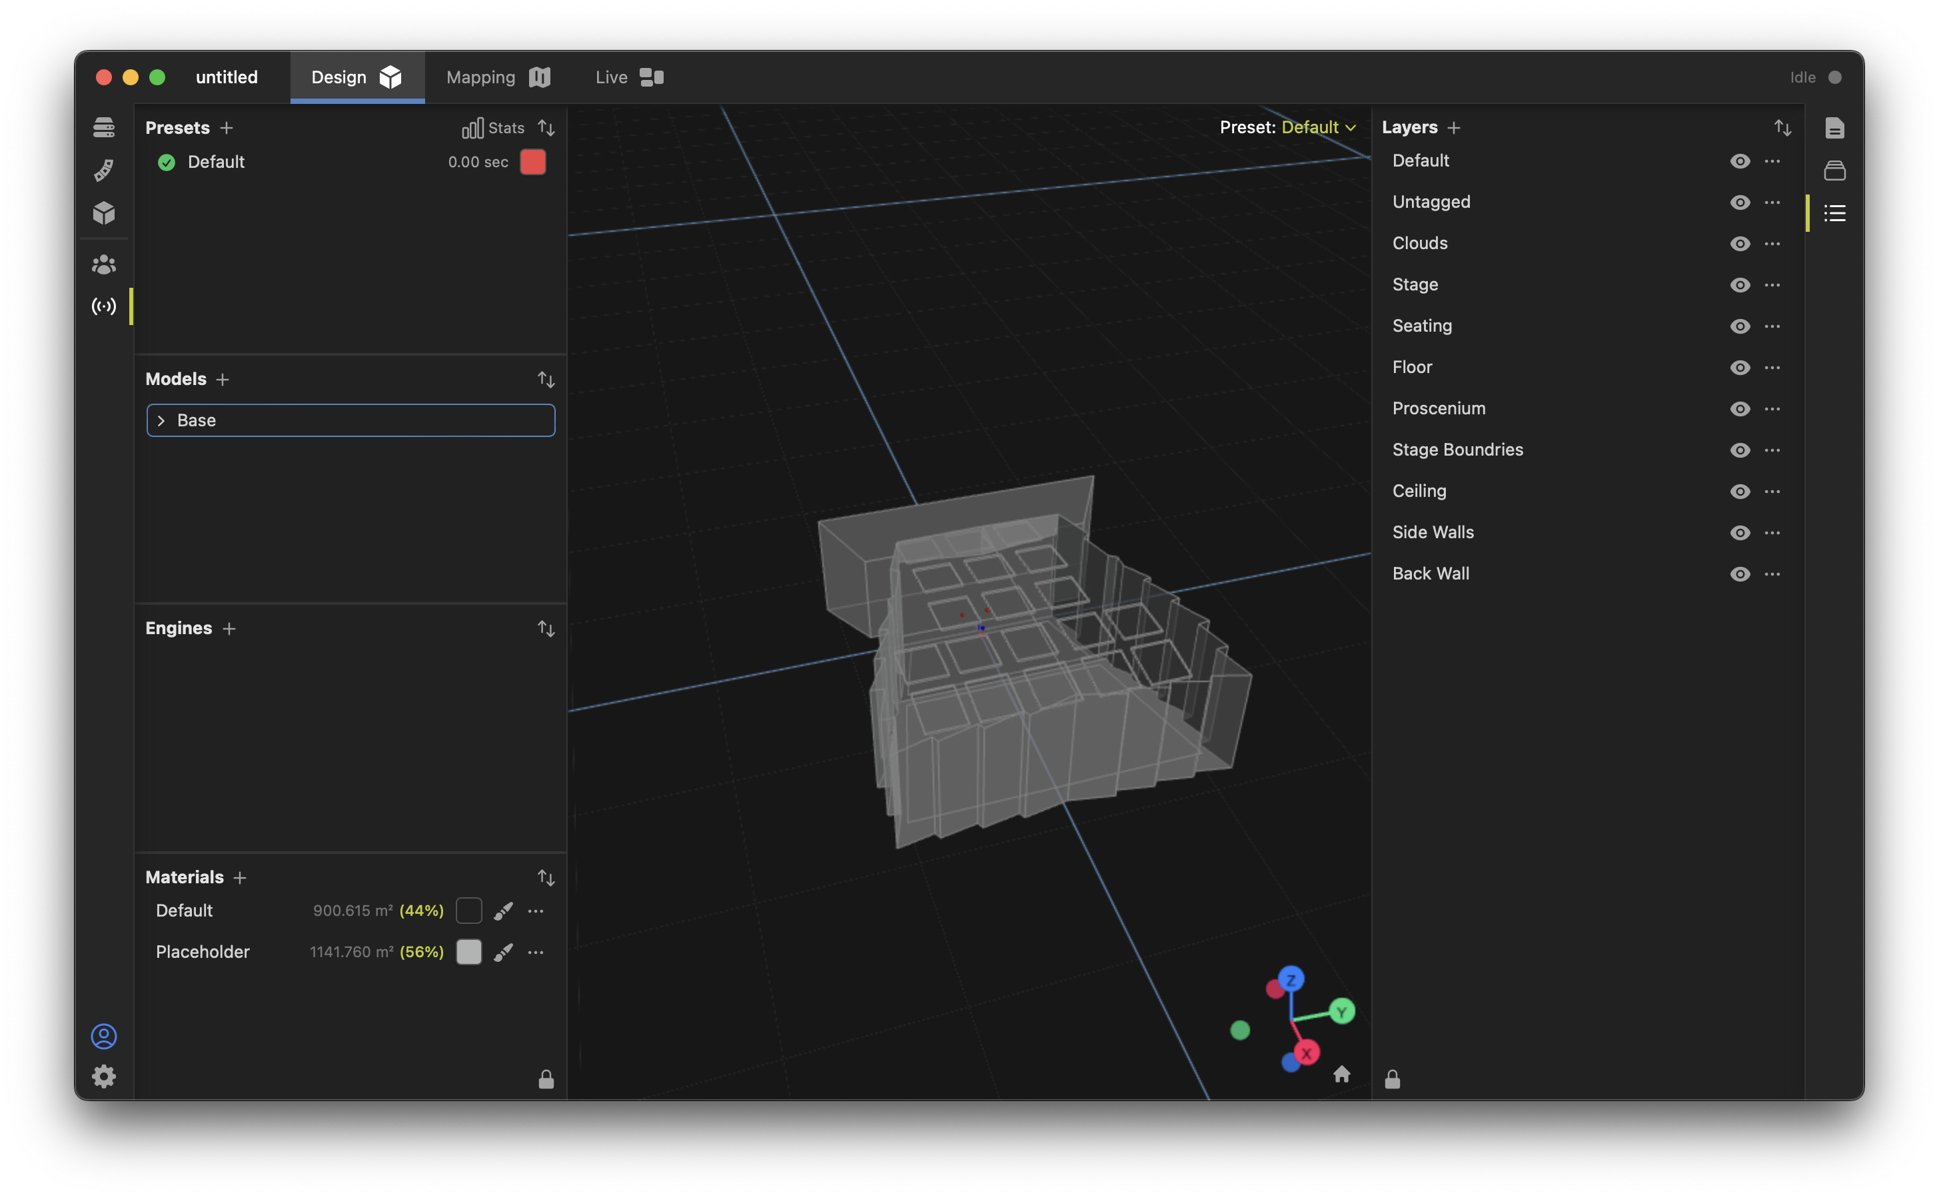This screenshot has height=1199, width=1939.
Task: Expand the Base model tree item
Action: point(161,420)
